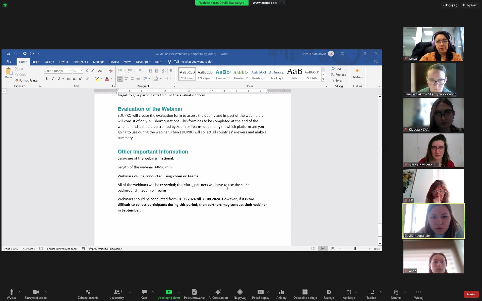Click Zaloguj się at top right
The width and height of the screenshot is (482, 301).
[450, 5]
